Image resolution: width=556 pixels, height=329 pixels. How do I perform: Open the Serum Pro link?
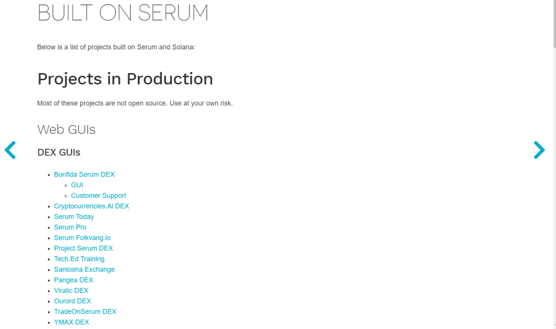[x=70, y=227]
